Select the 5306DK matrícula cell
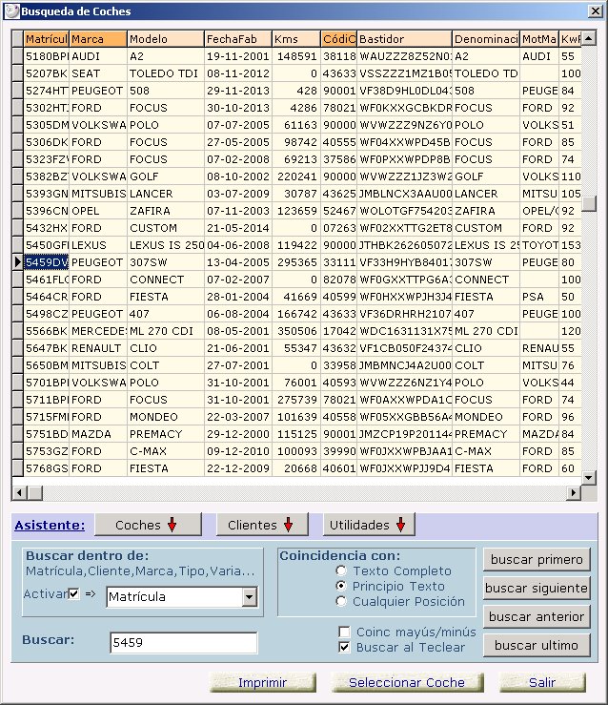This screenshot has height=705, width=608. tap(47, 142)
